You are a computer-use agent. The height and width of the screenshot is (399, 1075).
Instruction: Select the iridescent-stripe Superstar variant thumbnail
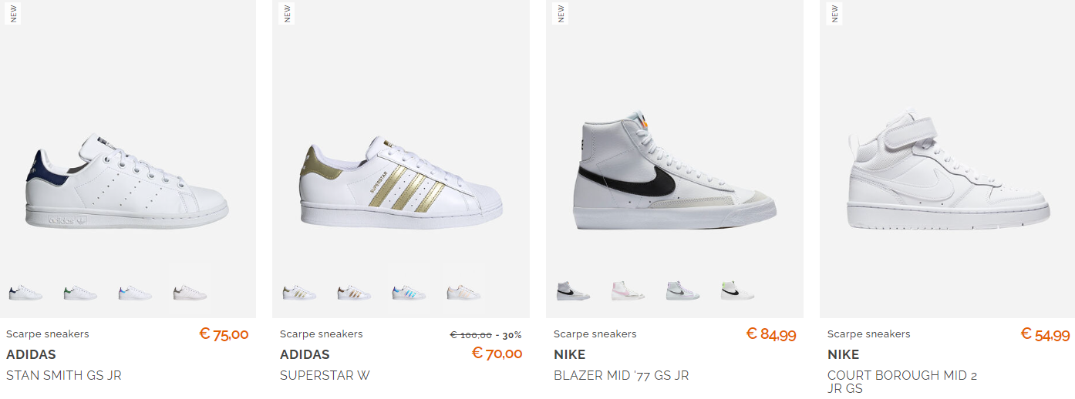(409, 293)
